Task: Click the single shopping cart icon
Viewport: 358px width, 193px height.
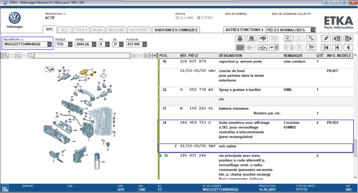Action: [x=311, y=47]
